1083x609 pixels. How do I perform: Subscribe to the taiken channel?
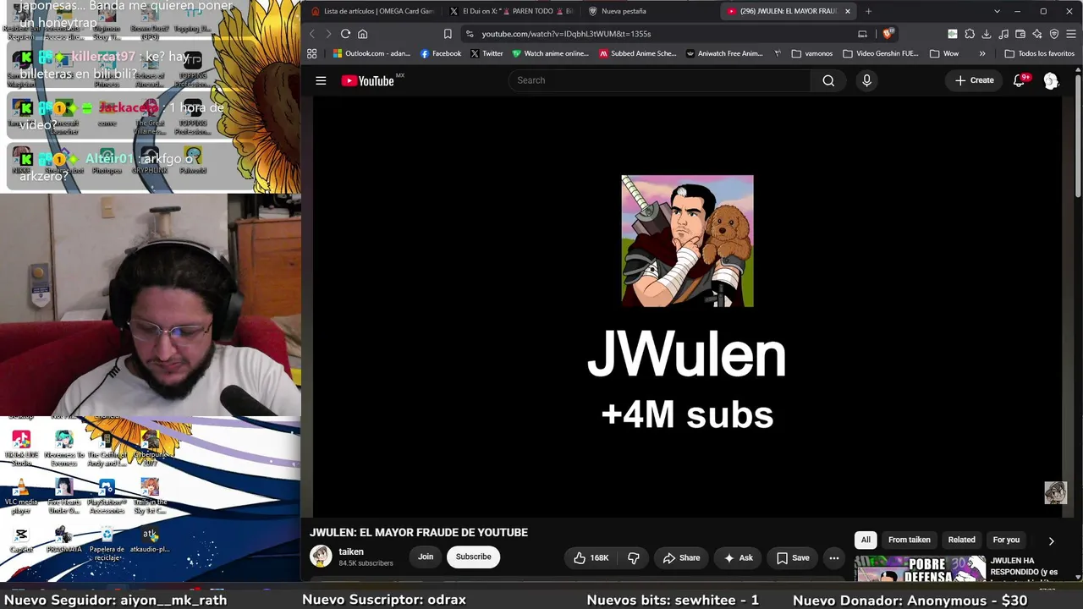coord(474,557)
